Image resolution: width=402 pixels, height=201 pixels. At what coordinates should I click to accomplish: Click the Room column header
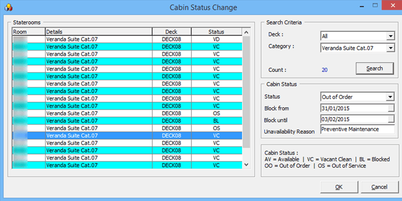coord(29,32)
